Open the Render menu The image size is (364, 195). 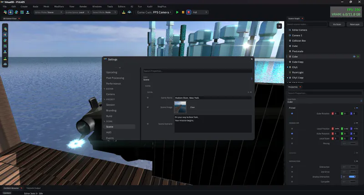point(83,6)
